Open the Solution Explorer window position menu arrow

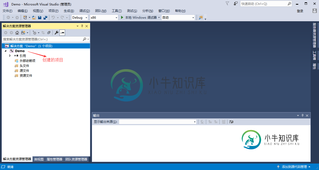(78, 26)
